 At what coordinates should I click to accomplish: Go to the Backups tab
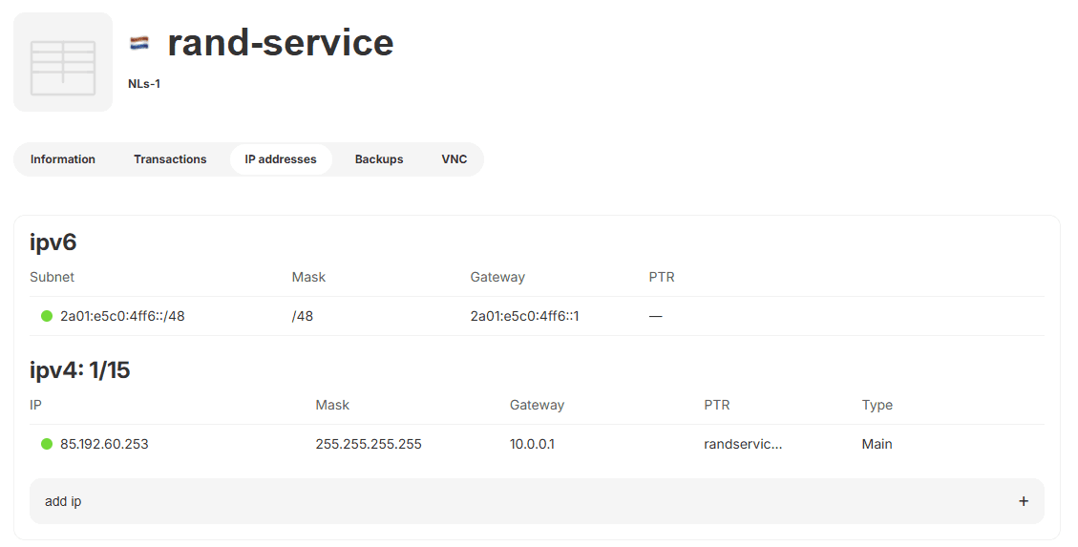pyautogui.click(x=379, y=159)
